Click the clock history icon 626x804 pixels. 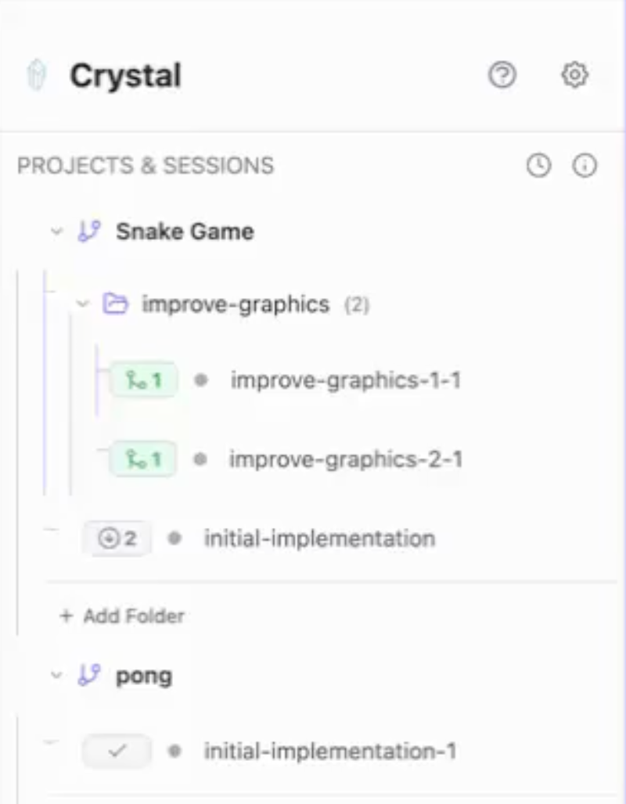click(x=538, y=166)
